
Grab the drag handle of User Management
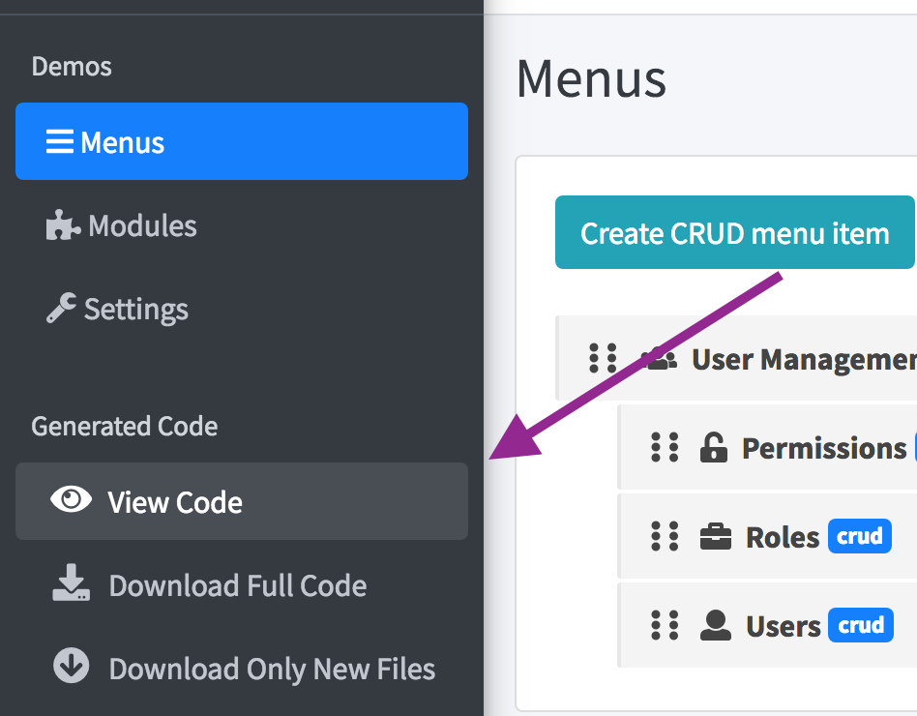coord(603,358)
